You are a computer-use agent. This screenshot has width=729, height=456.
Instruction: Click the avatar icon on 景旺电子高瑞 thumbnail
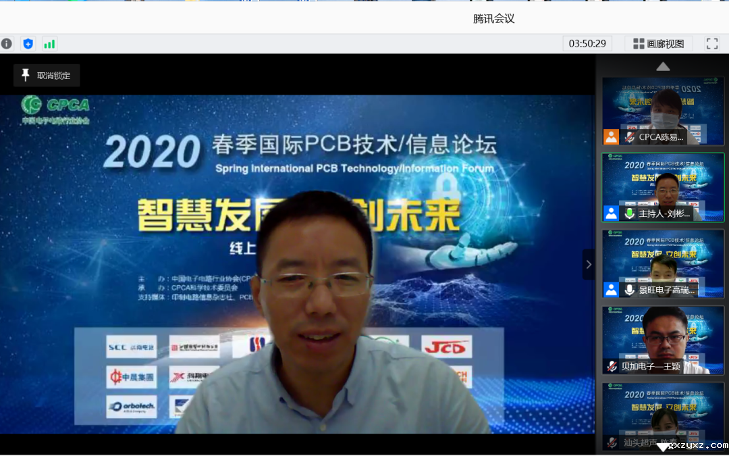point(611,289)
